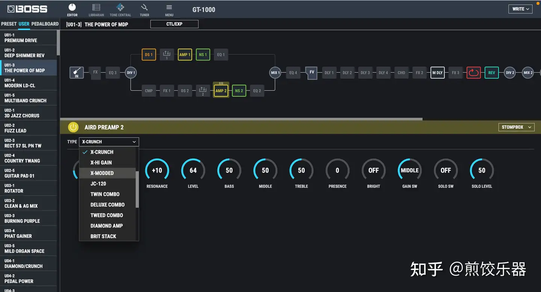Select the guitar IN input block
Screen dimensions: 541x292
click(x=77, y=73)
